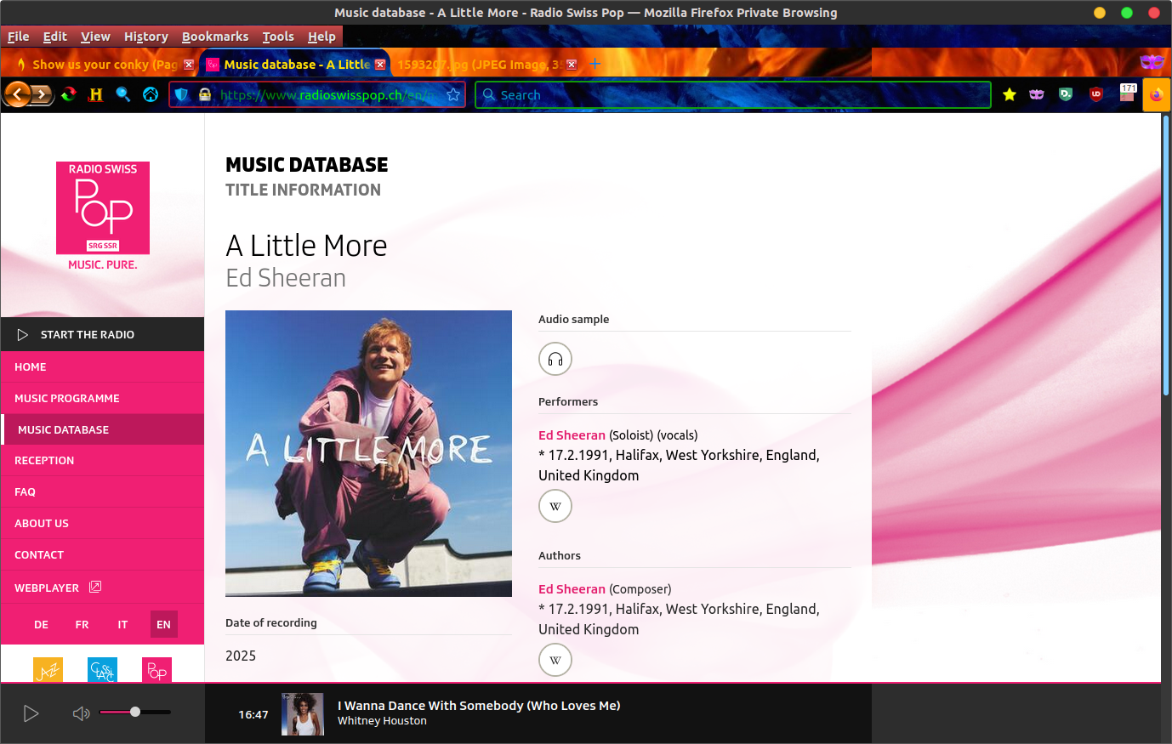Open tracking protection shield in address bar
The width and height of the screenshot is (1172, 744).
pyautogui.click(x=181, y=94)
